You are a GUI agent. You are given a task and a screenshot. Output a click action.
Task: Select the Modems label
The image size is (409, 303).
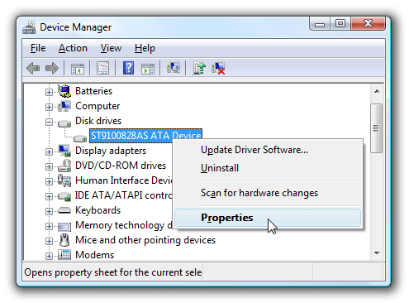coord(95,255)
